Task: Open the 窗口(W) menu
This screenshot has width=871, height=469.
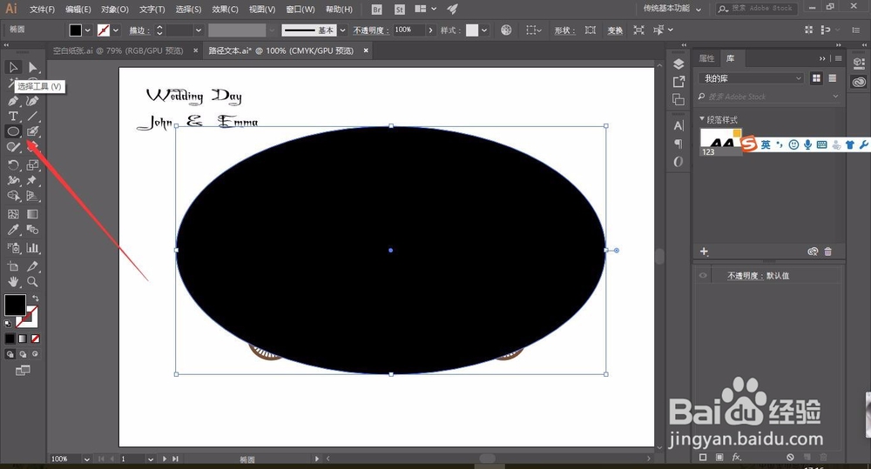Action: click(300, 10)
